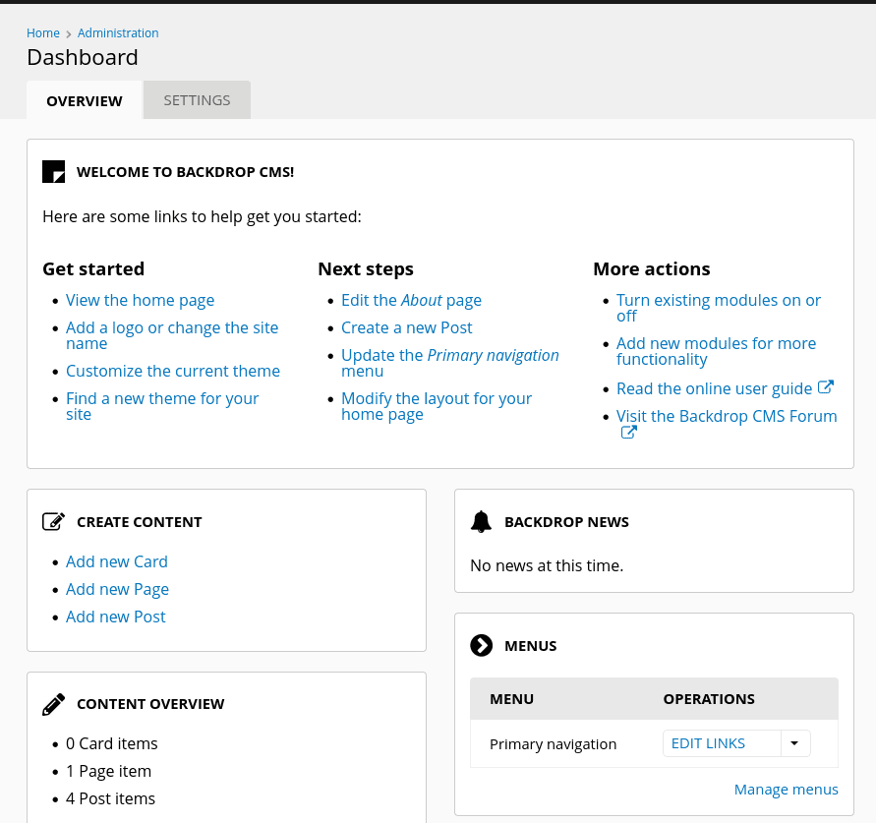
Task: Click external link icon after Backdrop CMS Forum
Action: coord(629,432)
